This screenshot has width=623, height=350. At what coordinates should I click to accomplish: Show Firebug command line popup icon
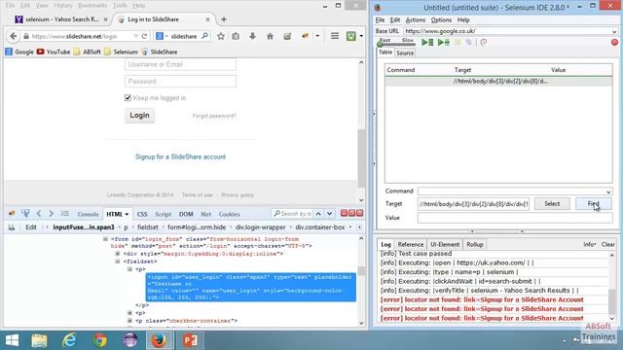[x=65, y=214]
